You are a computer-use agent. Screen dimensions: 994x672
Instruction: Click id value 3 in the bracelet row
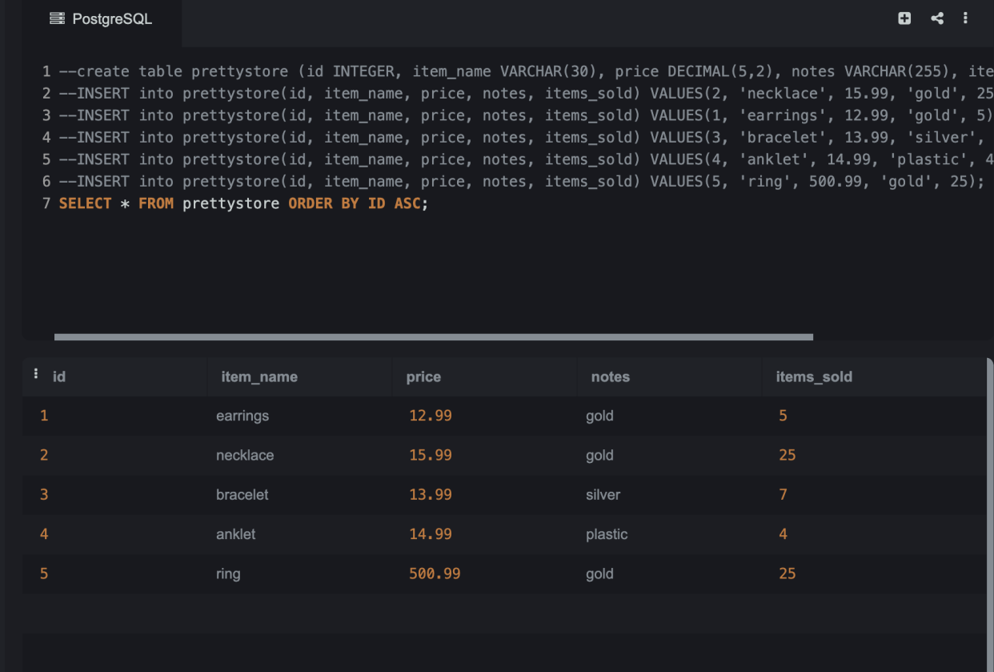point(44,494)
